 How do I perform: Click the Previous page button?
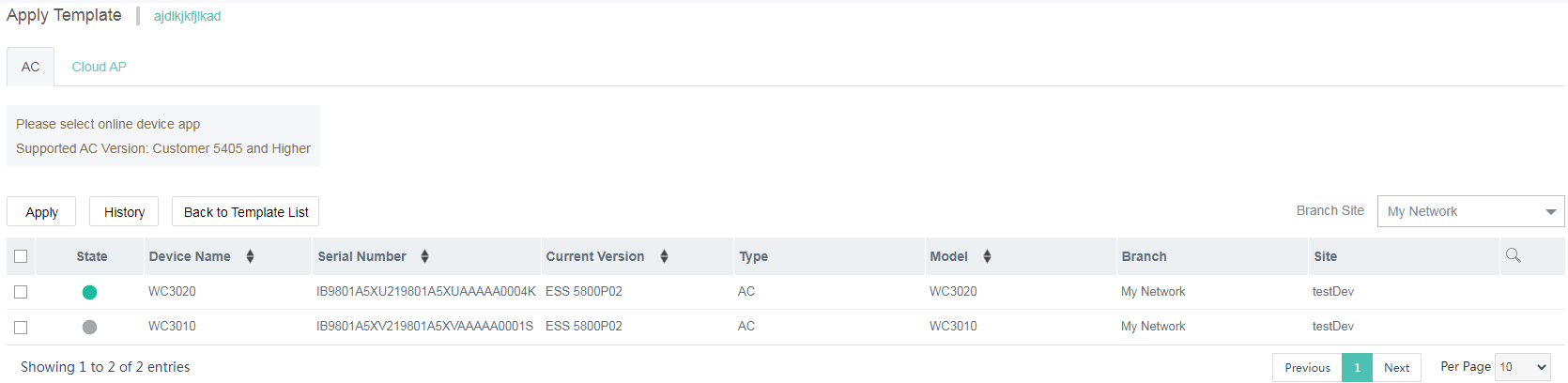[1307, 367]
